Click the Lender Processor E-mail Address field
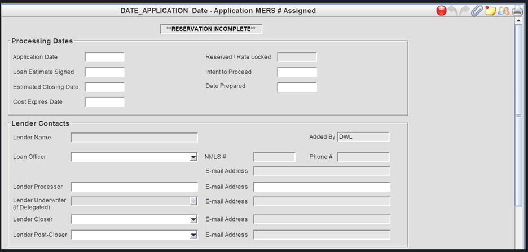528x252 pixels. [322, 187]
